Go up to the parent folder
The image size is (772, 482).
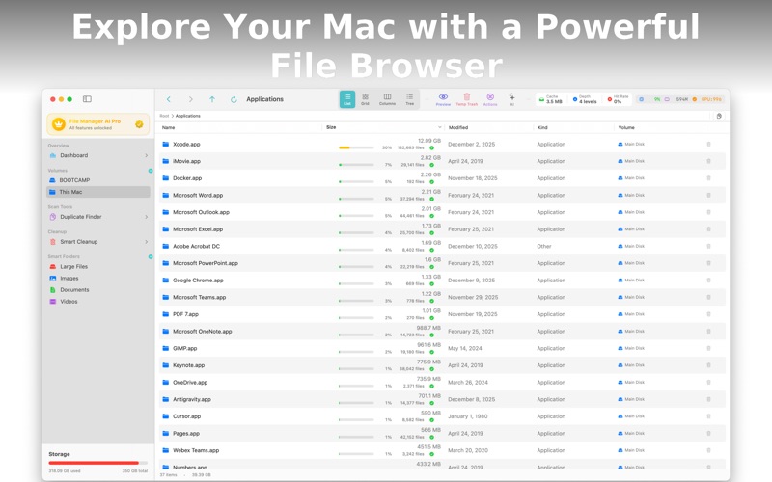point(212,99)
